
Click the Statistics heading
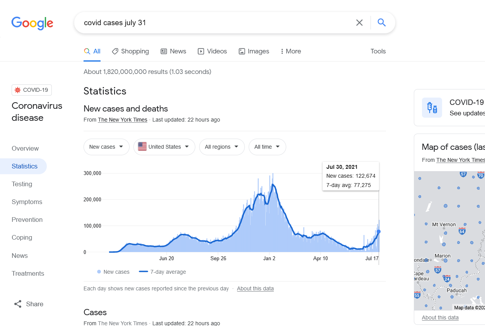coord(105,91)
